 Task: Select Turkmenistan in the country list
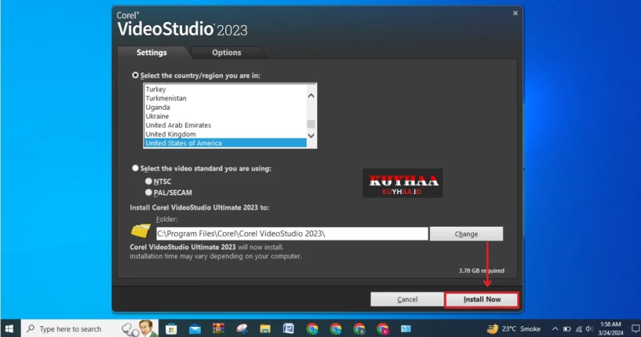coord(225,98)
